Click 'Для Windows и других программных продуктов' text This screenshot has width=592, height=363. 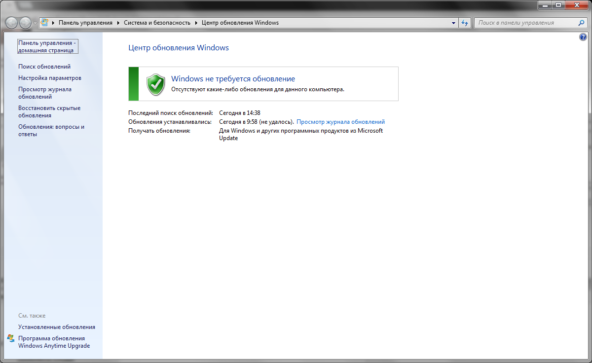[x=301, y=134]
